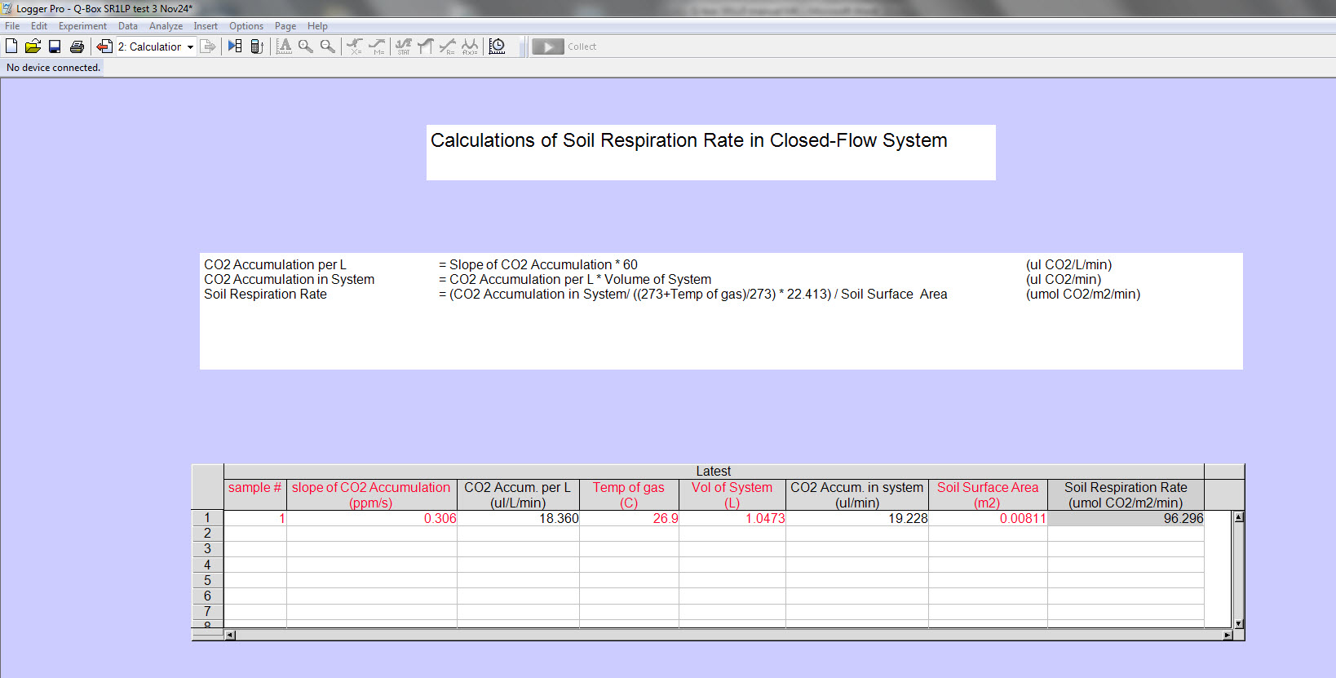Viewport: 1336px width, 678px height.
Task: Select the cell with value 26.9
Action: coord(629,518)
